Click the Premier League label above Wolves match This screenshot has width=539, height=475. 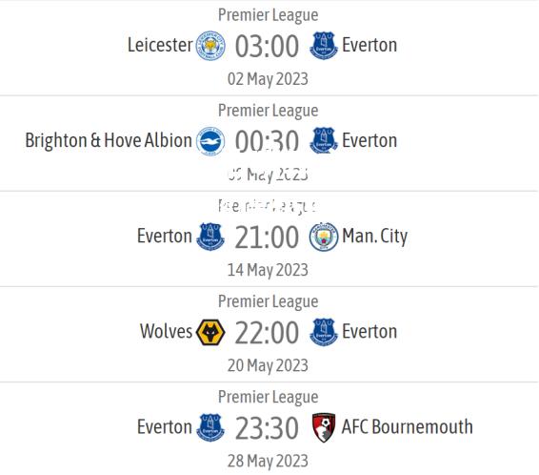tap(269, 301)
